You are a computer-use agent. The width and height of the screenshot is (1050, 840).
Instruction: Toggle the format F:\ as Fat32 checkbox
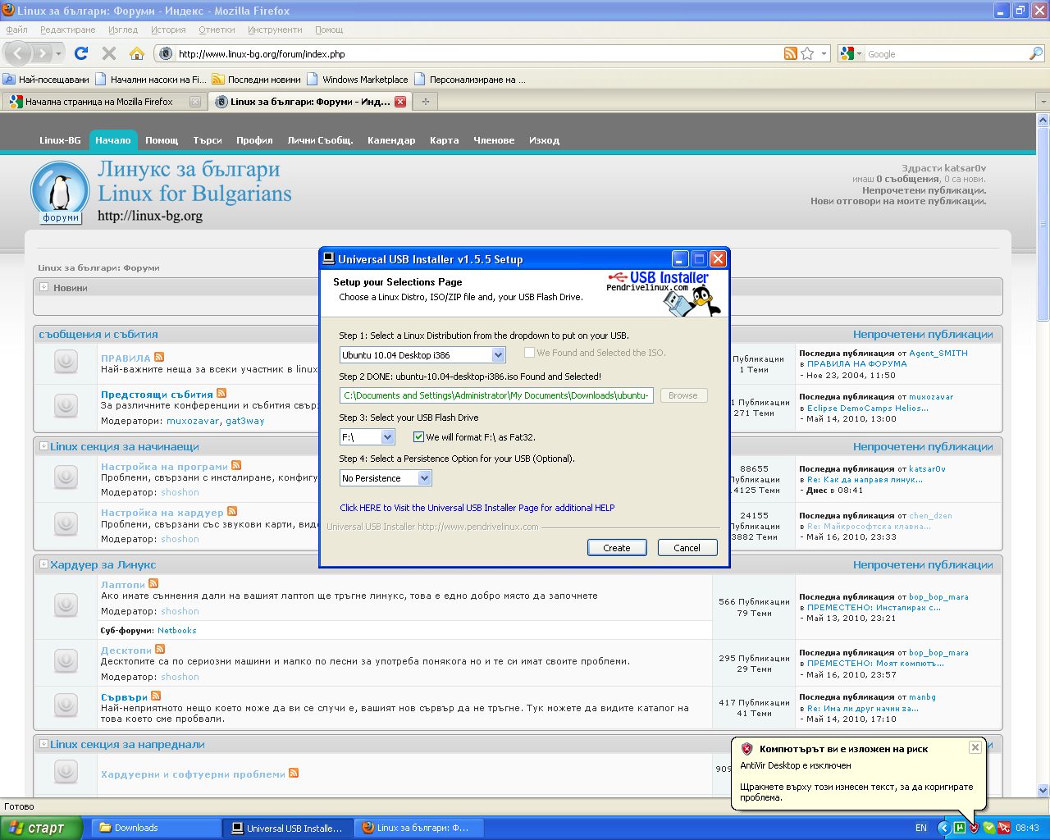[x=418, y=437]
